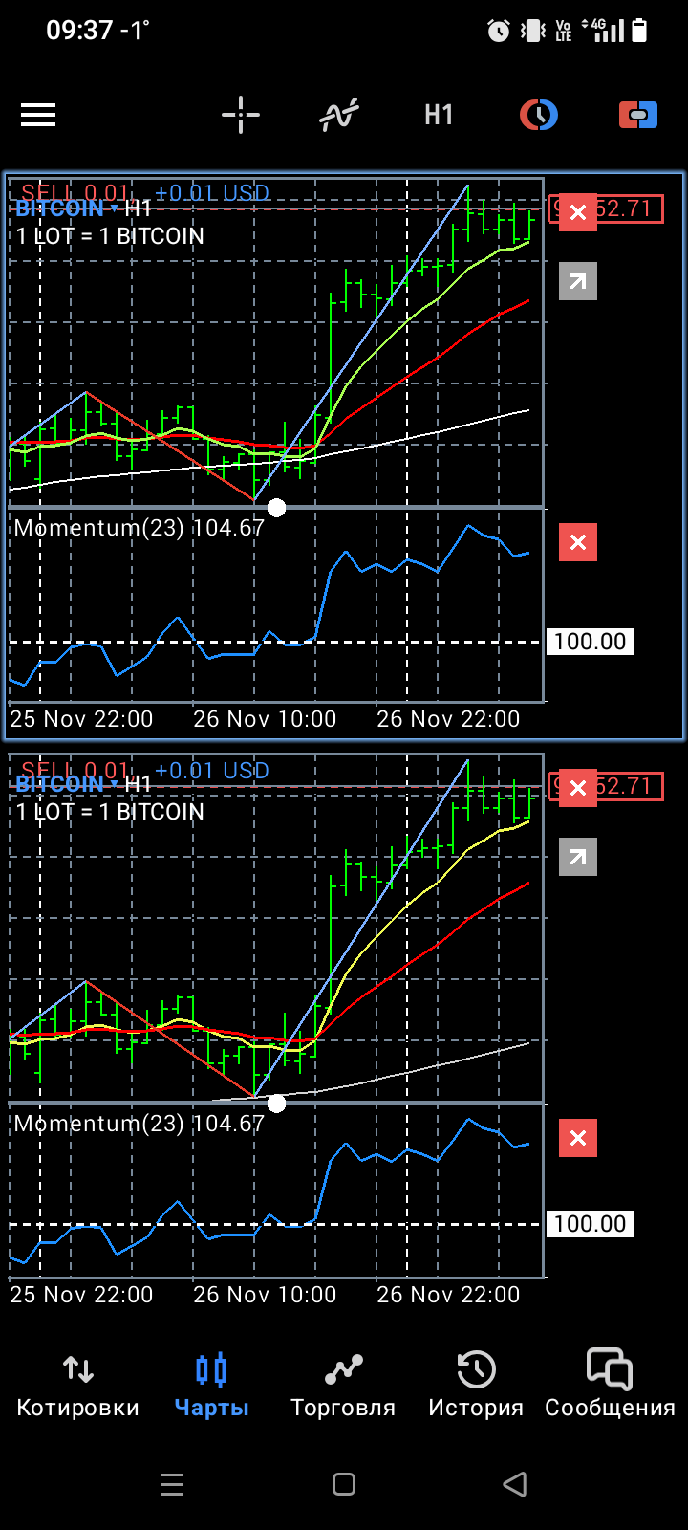
Task: Tap Android recent apps button
Action: coord(172,1484)
